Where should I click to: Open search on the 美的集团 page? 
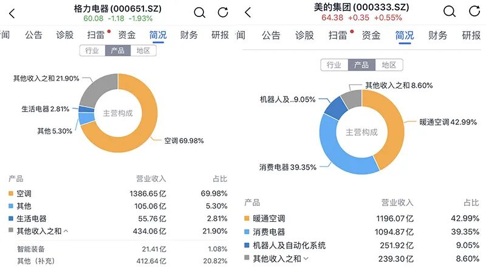450,12
